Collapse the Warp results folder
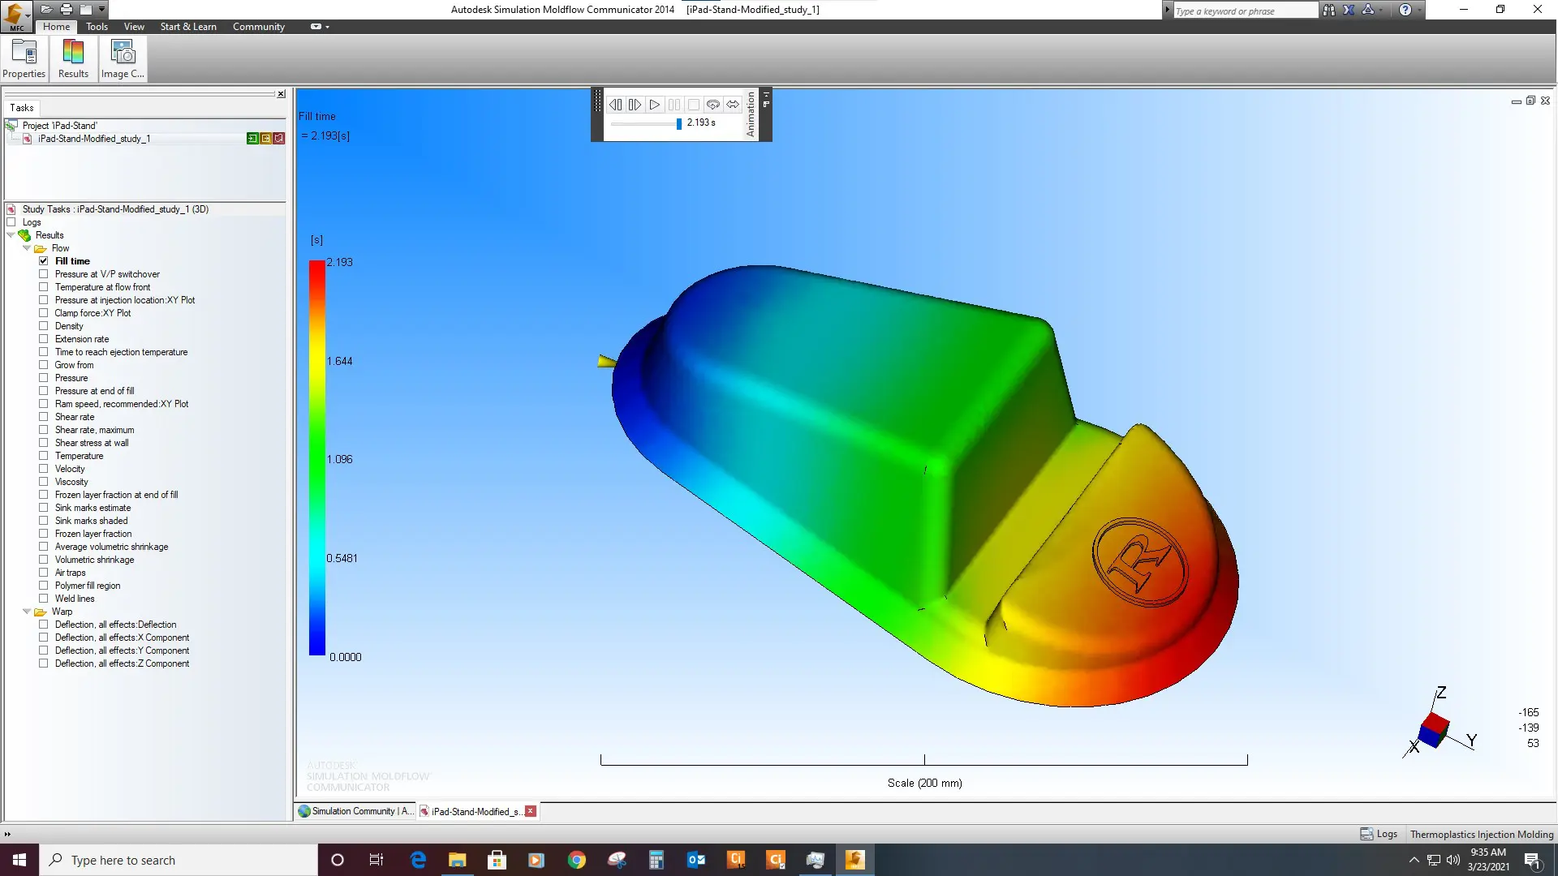Image resolution: width=1558 pixels, height=876 pixels. pyautogui.click(x=27, y=612)
